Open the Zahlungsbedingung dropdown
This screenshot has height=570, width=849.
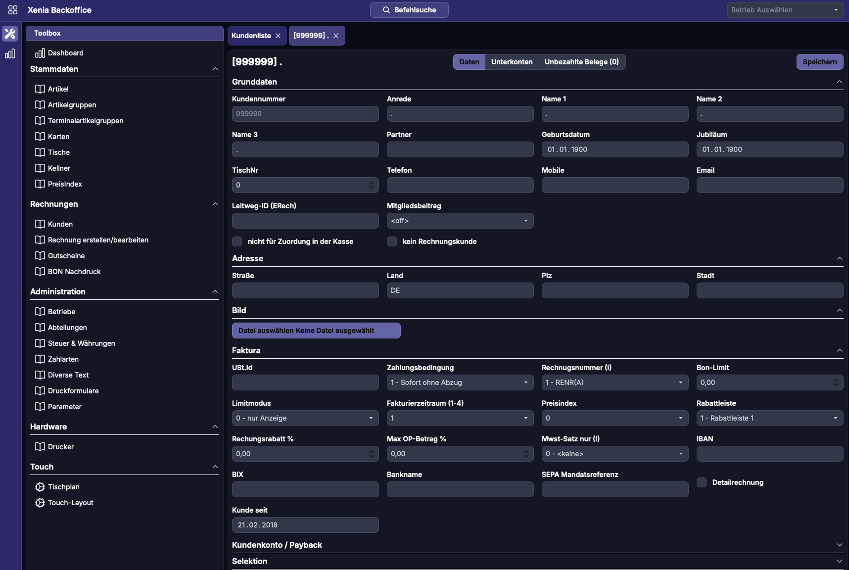click(x=460, y=382)
